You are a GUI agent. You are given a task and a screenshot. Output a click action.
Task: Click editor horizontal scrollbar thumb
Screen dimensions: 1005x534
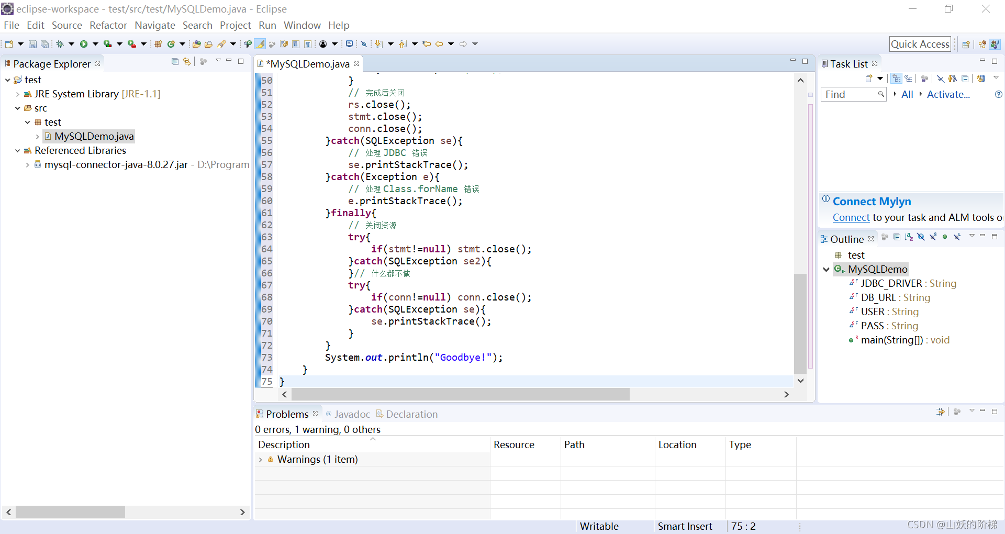tap(460, 395)
